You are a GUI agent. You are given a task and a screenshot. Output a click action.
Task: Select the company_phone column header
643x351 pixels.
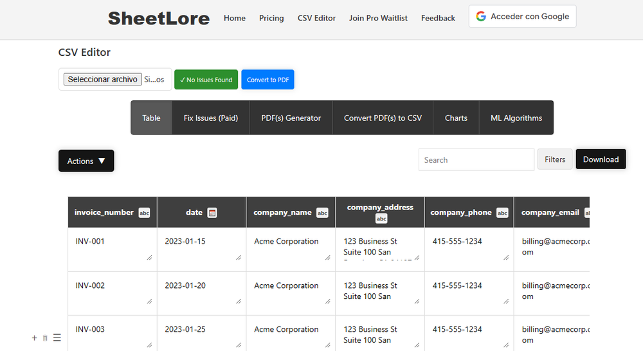click(469, 212)
